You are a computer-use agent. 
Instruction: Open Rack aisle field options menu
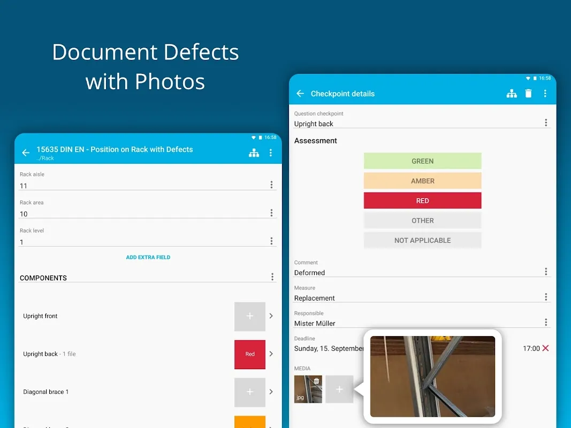pyautogui.click(x=271, y=185)
